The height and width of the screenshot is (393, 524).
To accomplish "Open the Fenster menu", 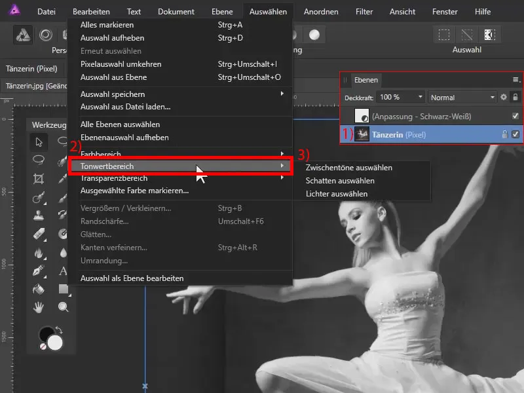I will tap(445, 12).
